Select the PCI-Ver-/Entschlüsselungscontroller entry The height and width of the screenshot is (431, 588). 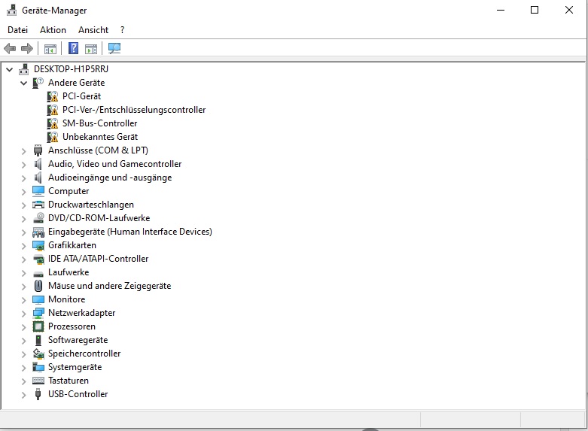pos(134,110)
